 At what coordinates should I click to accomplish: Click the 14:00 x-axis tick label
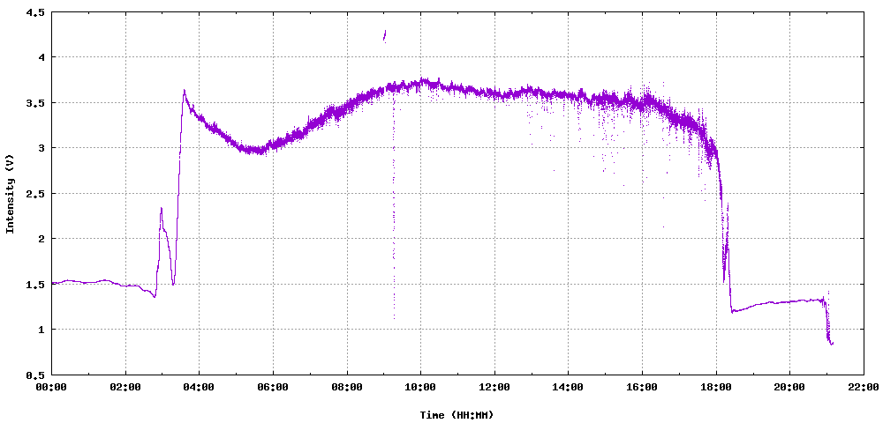pyautogui.click(x=568, y=387)
